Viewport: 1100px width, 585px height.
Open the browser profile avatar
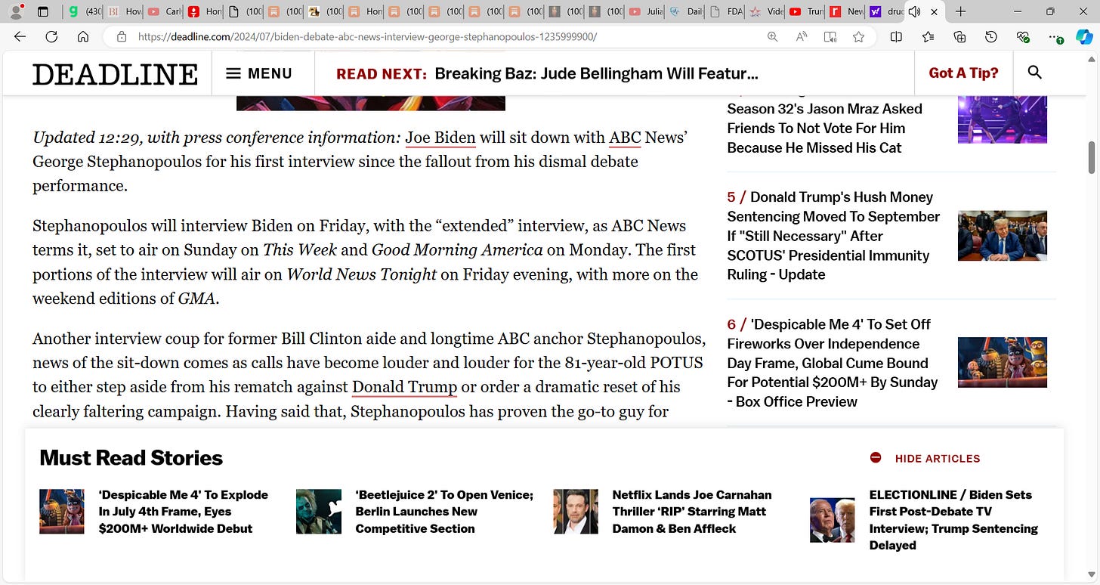coord(16,11)
